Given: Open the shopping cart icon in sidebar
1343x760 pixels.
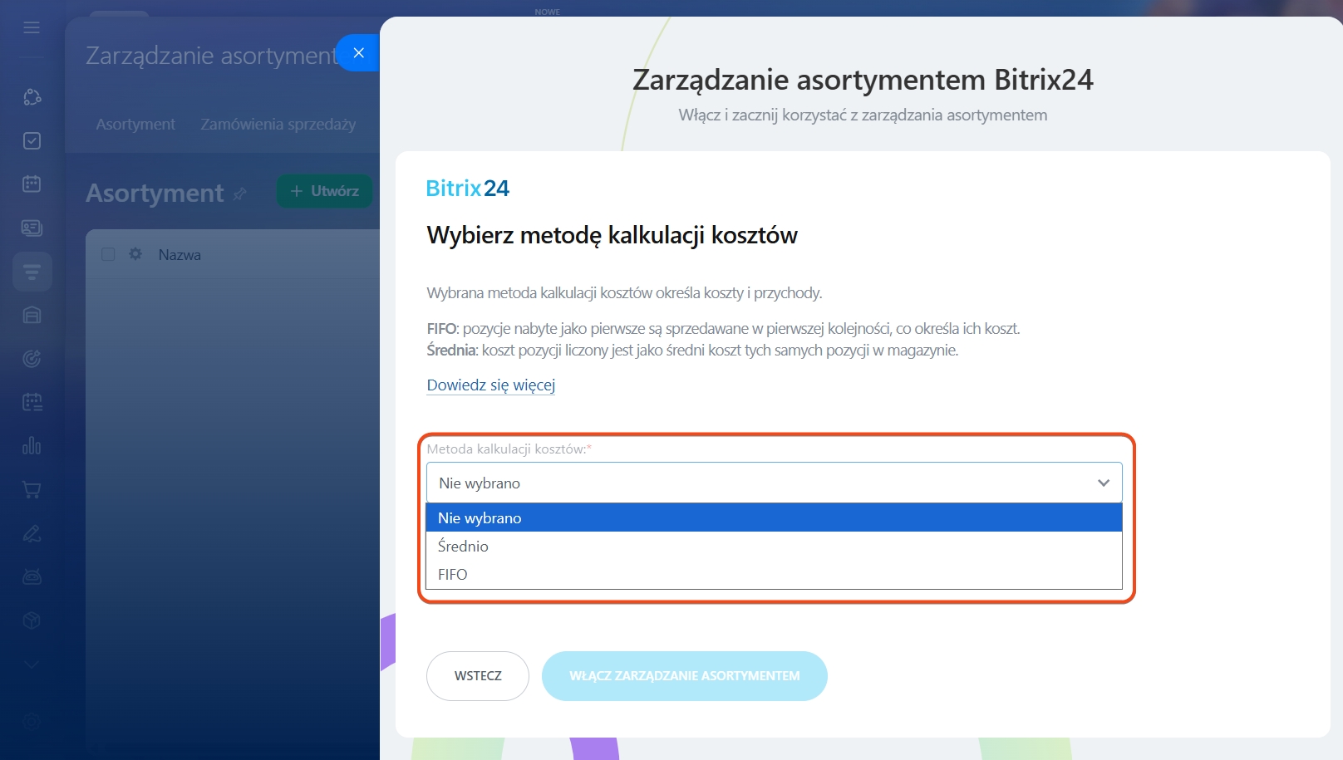Looking at the screenshot, I should 32,490.
